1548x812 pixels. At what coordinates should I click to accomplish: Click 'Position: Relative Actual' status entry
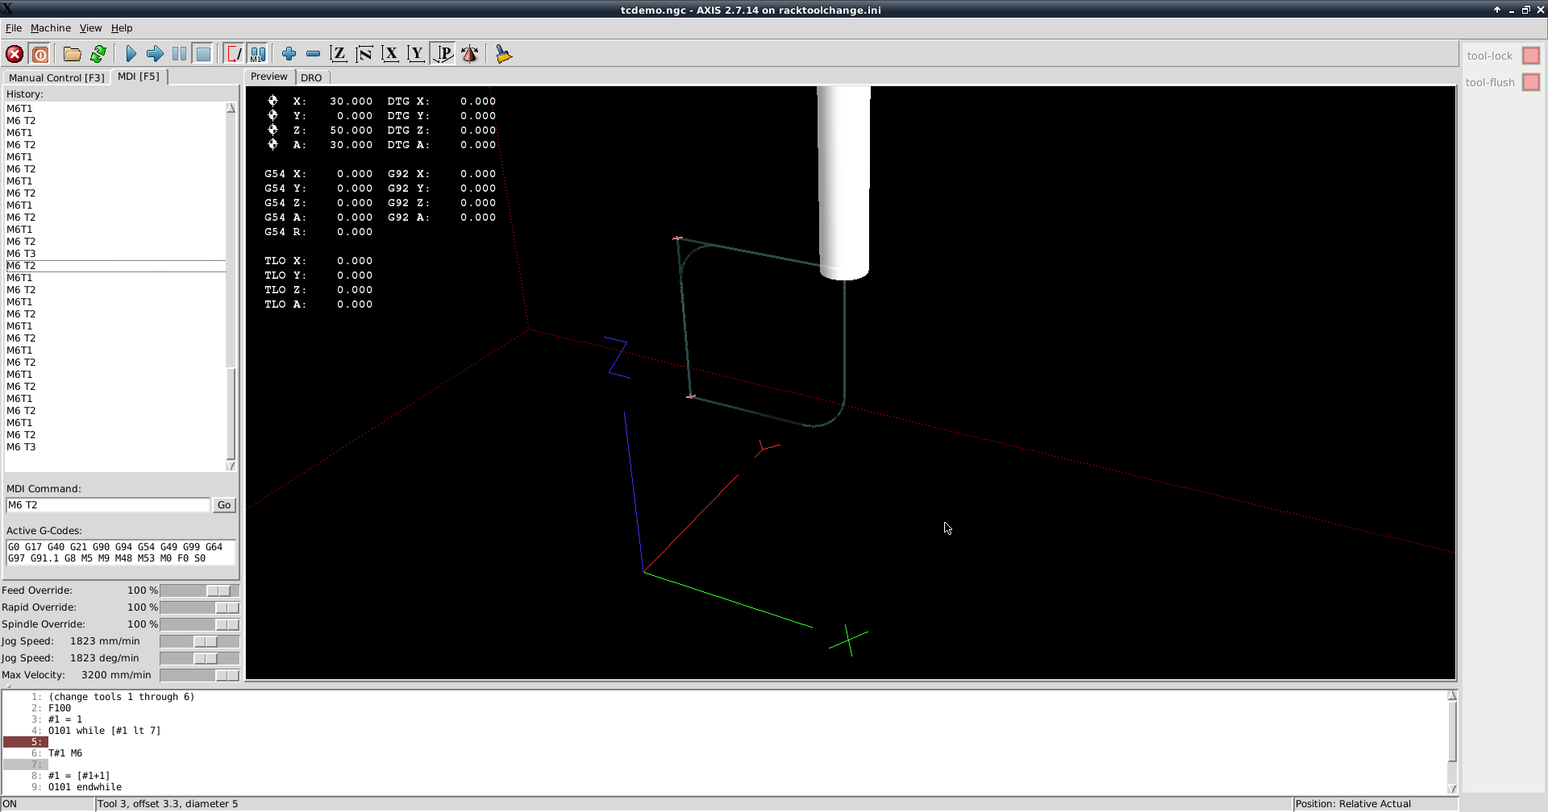(1353, 804)
